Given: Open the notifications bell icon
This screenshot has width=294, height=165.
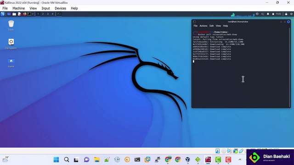Looking at the screenshot, I should 268,14.
